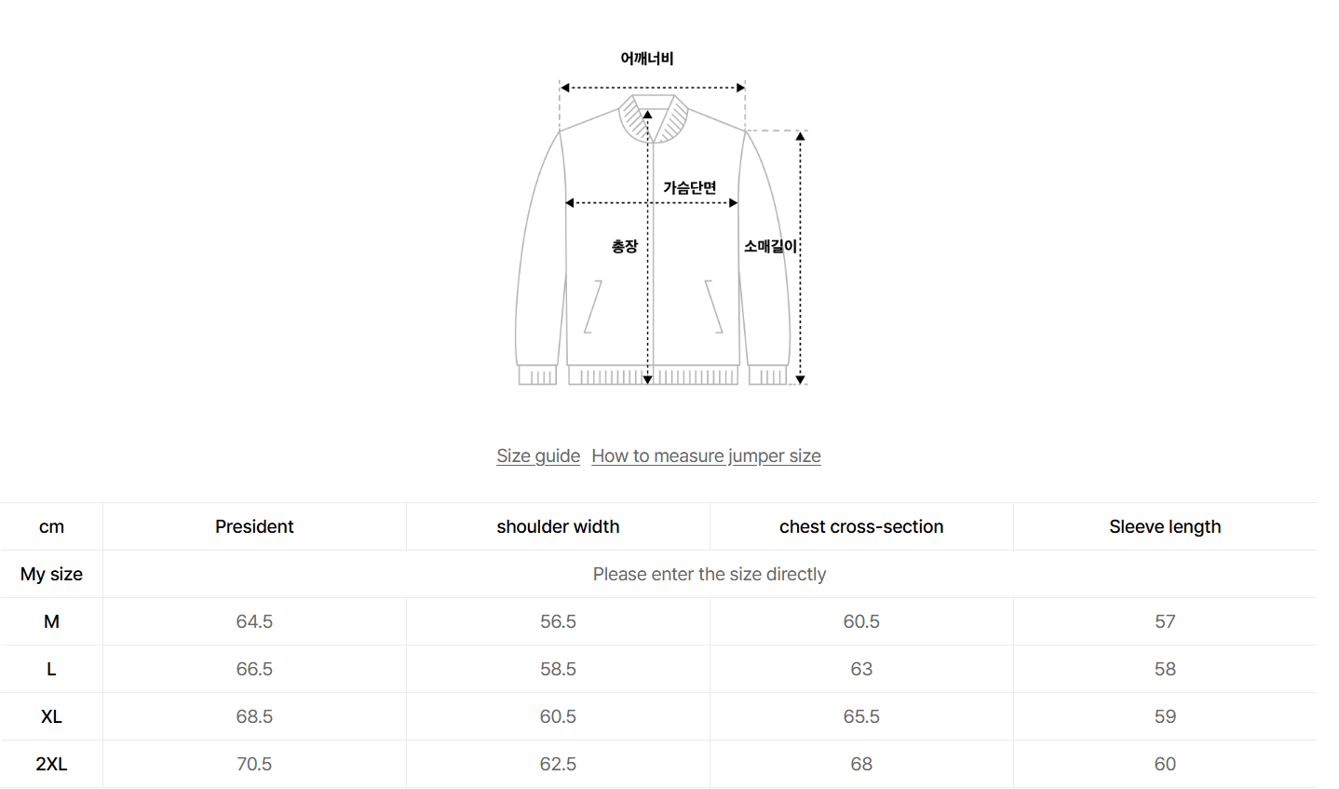The image size is (1339, 789).
Task: Select the 2XL size row label
Action: coord(51,764)
